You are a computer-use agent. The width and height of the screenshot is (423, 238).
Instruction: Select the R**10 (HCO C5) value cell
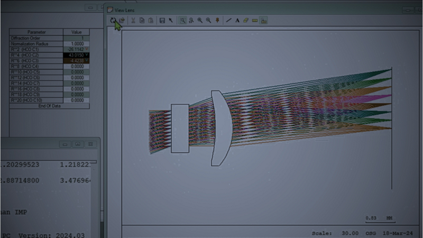point(76,72)
